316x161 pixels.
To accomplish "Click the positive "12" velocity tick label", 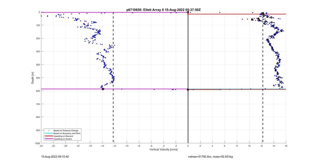I will (261, 146).
